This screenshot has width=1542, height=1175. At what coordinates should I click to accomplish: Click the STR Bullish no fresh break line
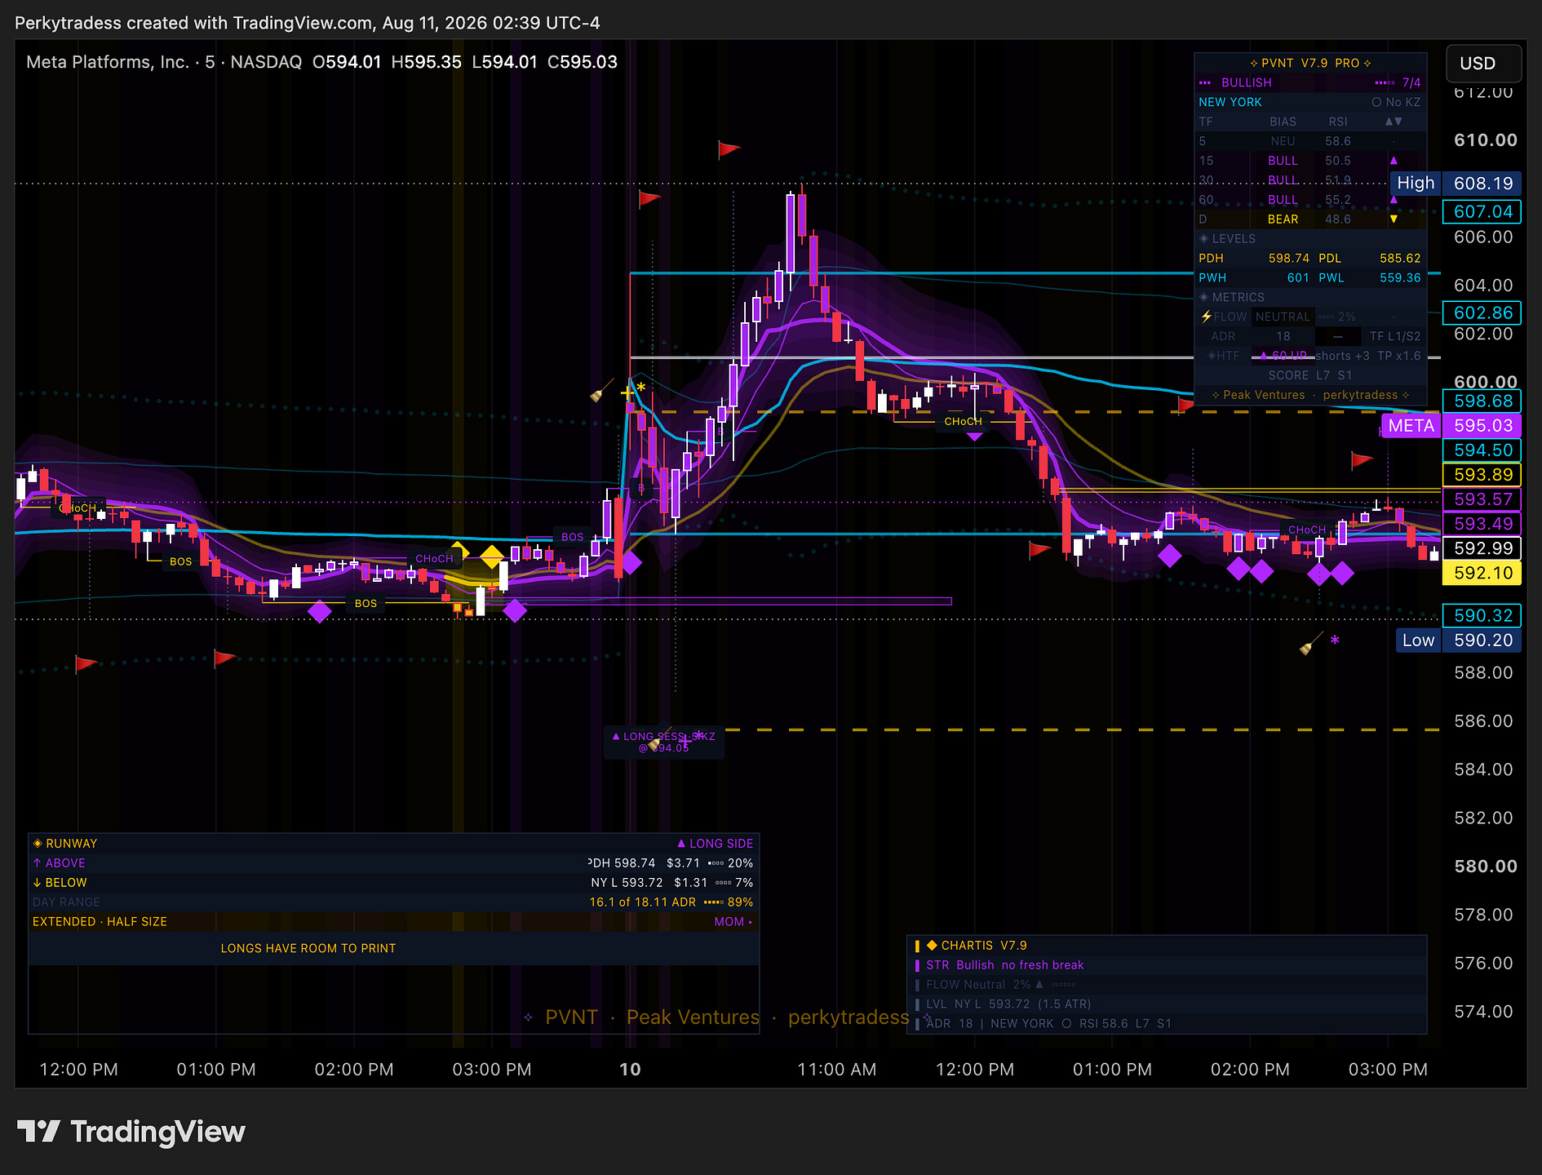[x=1005, y=964]
